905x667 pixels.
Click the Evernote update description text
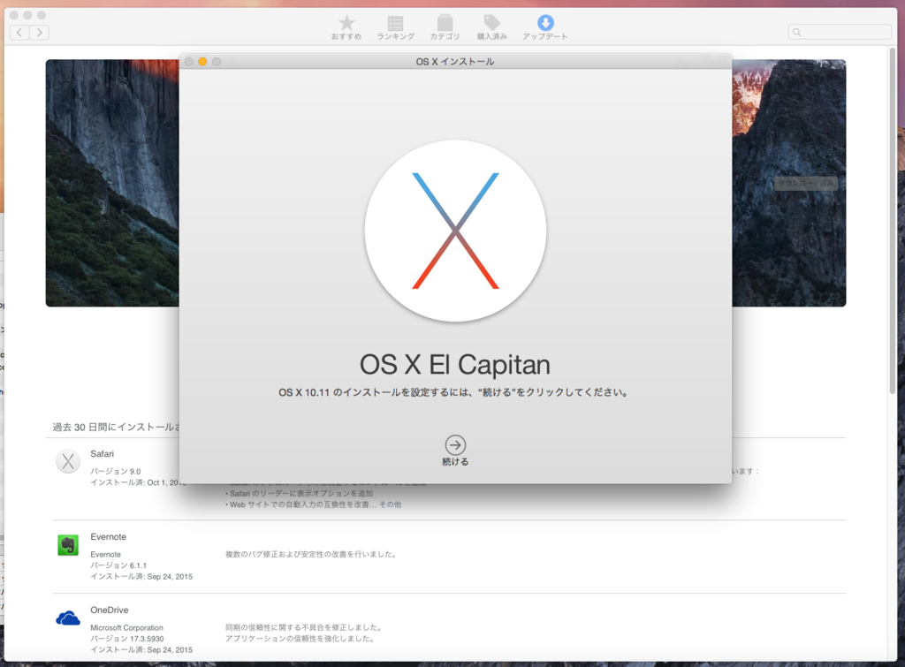click(x=310, y=555)
